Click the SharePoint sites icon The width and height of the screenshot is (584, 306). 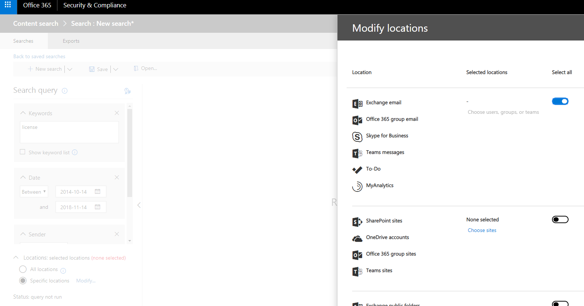[357, 222]
